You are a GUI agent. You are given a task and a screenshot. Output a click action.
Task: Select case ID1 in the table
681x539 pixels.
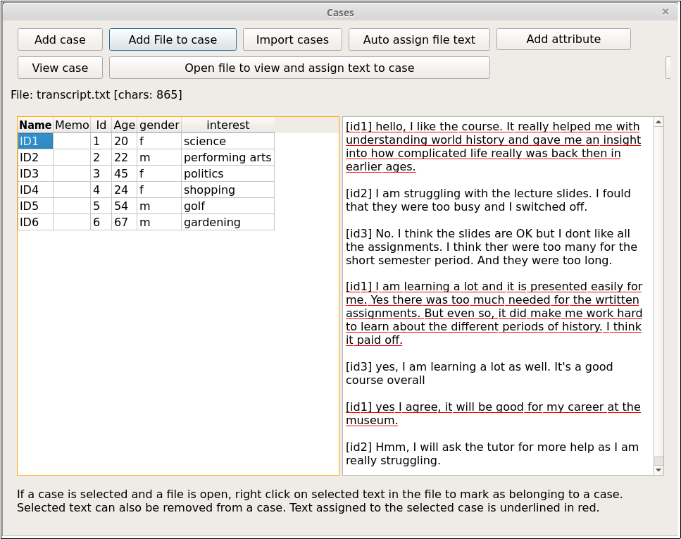point(35,142)
